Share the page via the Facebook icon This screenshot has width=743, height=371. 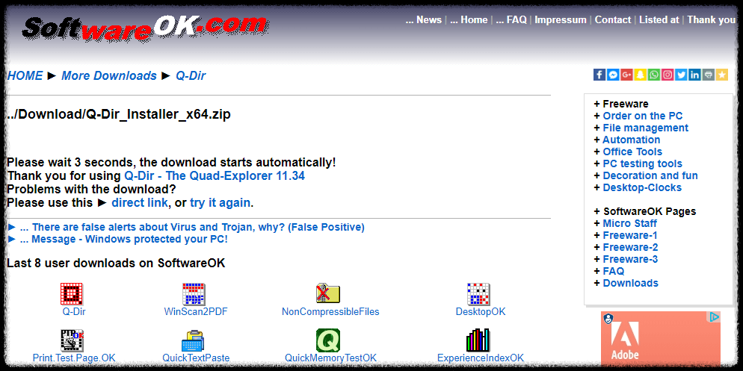click(599, 75)
